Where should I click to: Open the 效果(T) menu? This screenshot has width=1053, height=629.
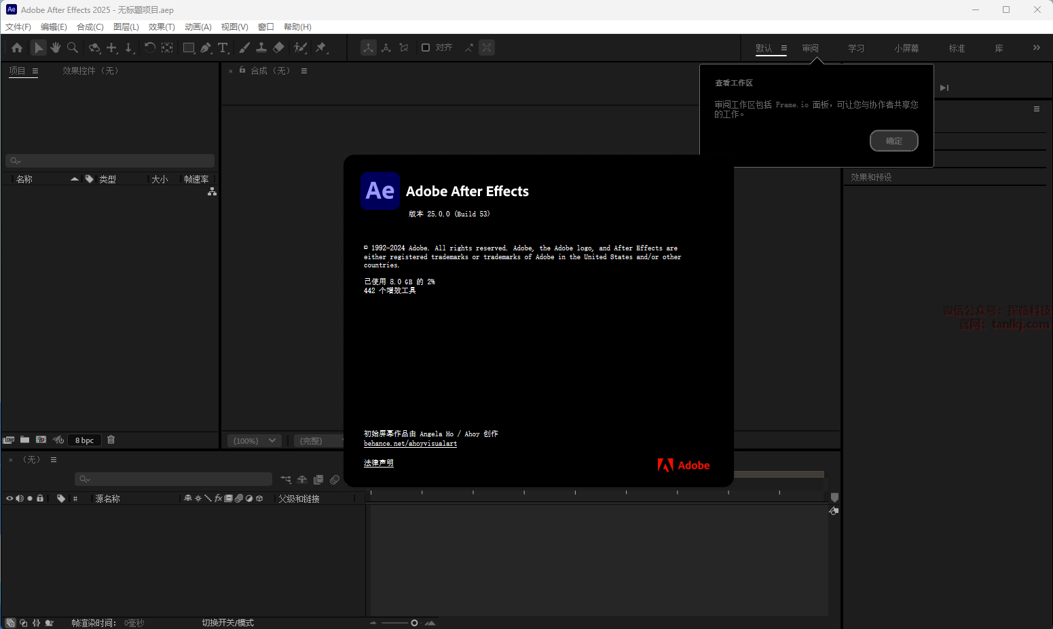coord(162,27)
